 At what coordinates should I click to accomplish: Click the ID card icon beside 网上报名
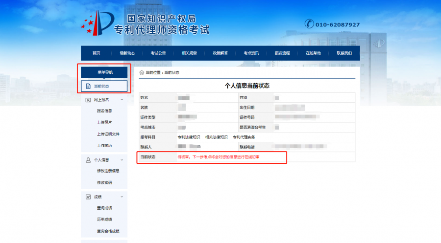(x=88, y=100)
